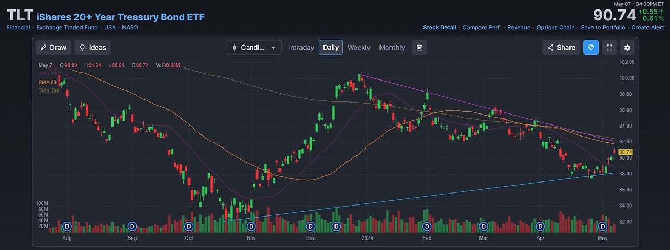Open the Ideas button
This screenshot has height=250, width=670.
pyautogui.click(x=93, y=48)
